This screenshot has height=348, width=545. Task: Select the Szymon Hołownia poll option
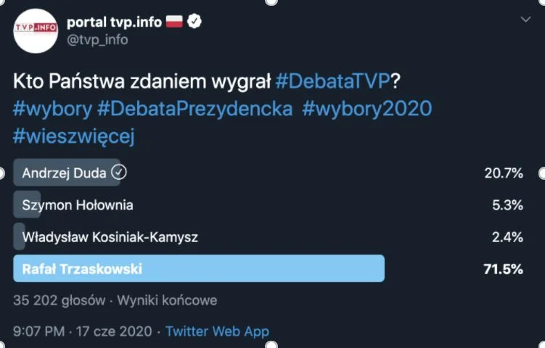[x=268, y=205]
